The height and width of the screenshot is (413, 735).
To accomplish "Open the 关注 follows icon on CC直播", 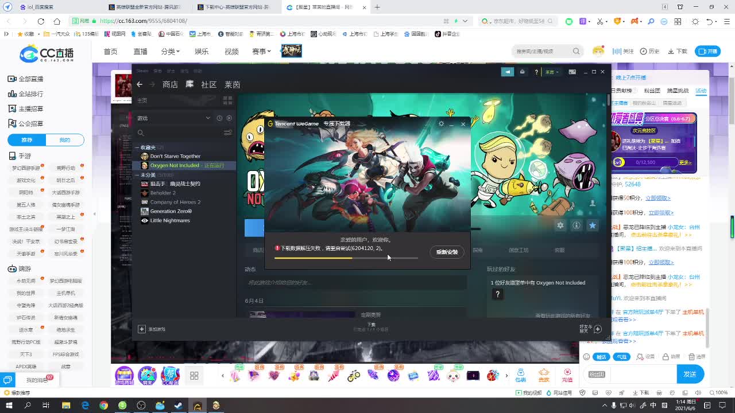I will pyautogui.click(x=624, y=51).
